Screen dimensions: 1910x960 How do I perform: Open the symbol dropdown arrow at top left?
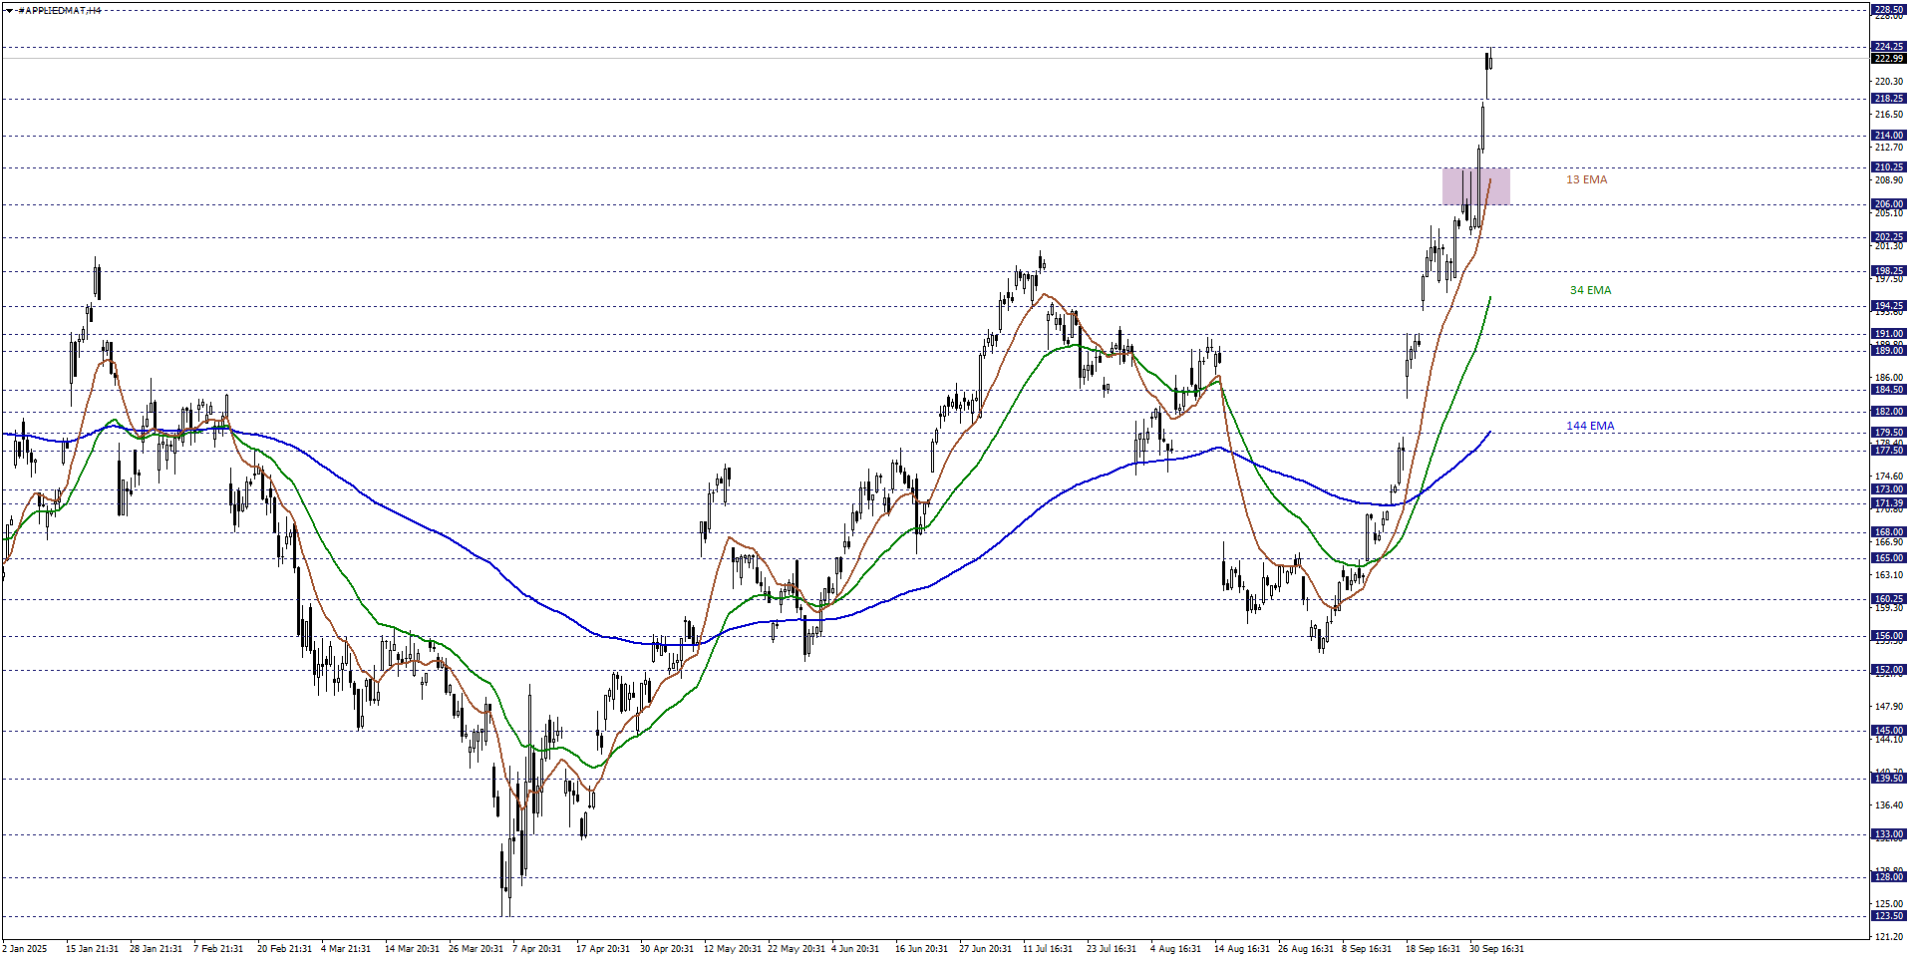[8, 10]
